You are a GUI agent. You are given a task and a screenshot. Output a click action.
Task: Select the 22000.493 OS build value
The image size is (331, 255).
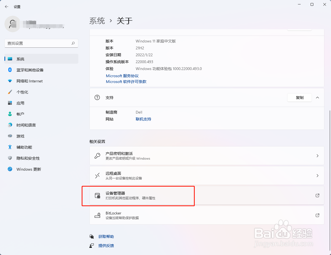(x=145, y=62)
